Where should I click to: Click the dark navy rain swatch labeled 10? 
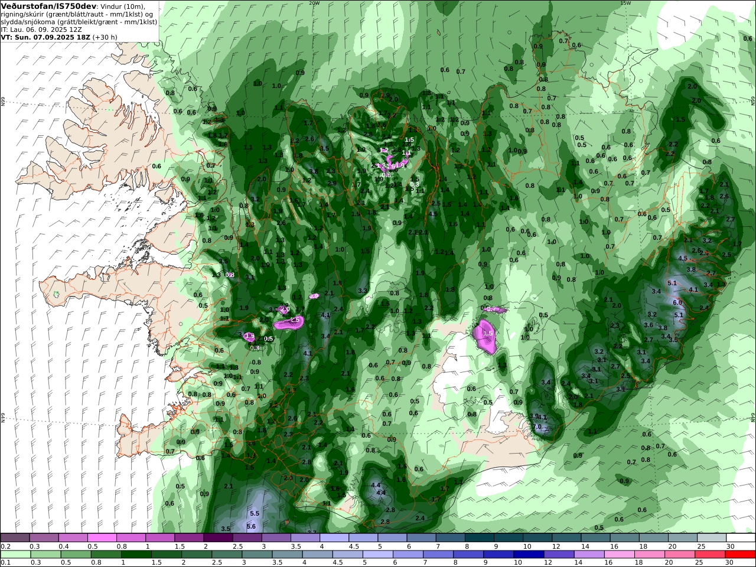click(527, 554)
